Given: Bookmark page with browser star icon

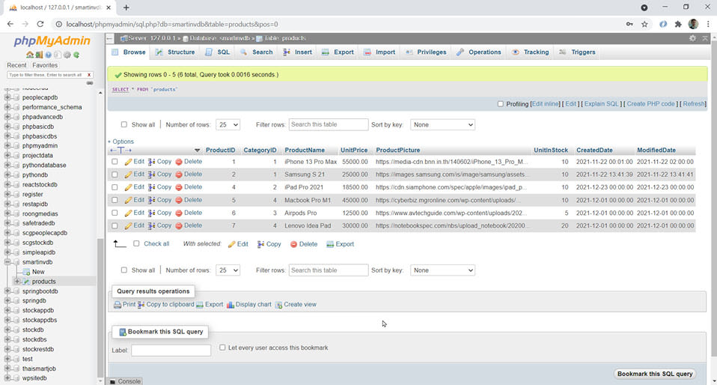Looking at the screenshot, I should tap(644, 24).
